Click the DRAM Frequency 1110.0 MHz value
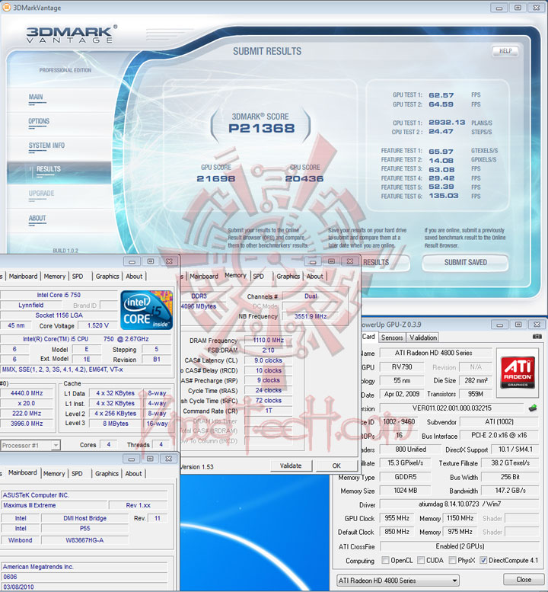Screen dimensions: 548x592 [268, 340]
